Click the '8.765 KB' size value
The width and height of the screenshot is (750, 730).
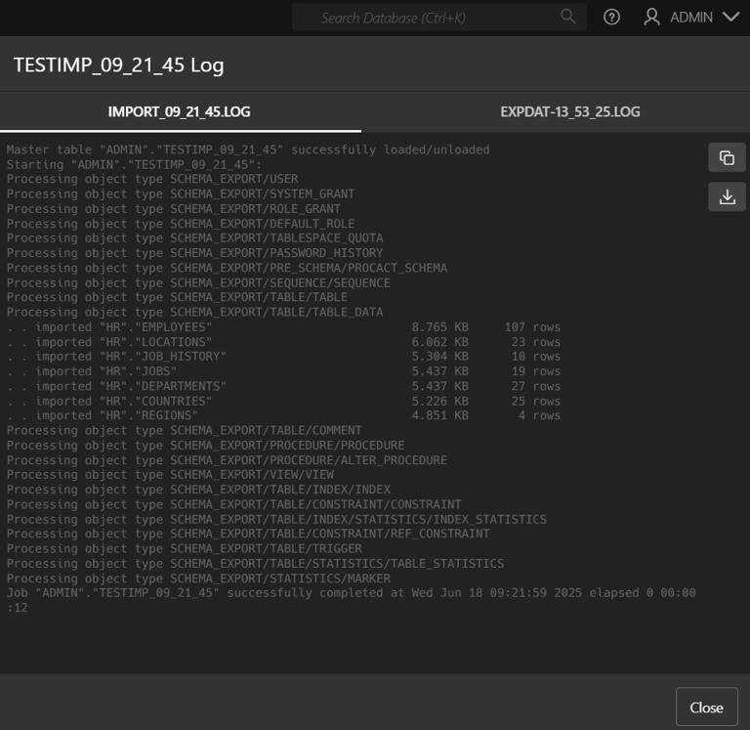coord(440,327)
